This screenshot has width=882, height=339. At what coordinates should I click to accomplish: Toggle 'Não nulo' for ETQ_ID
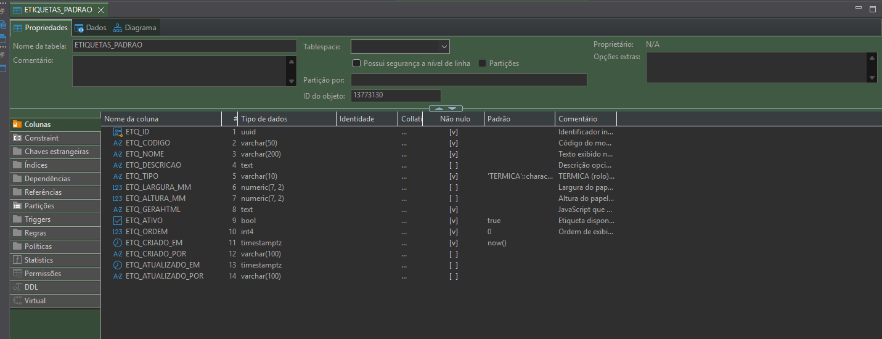pyautogui.click(x=454, y=132)
